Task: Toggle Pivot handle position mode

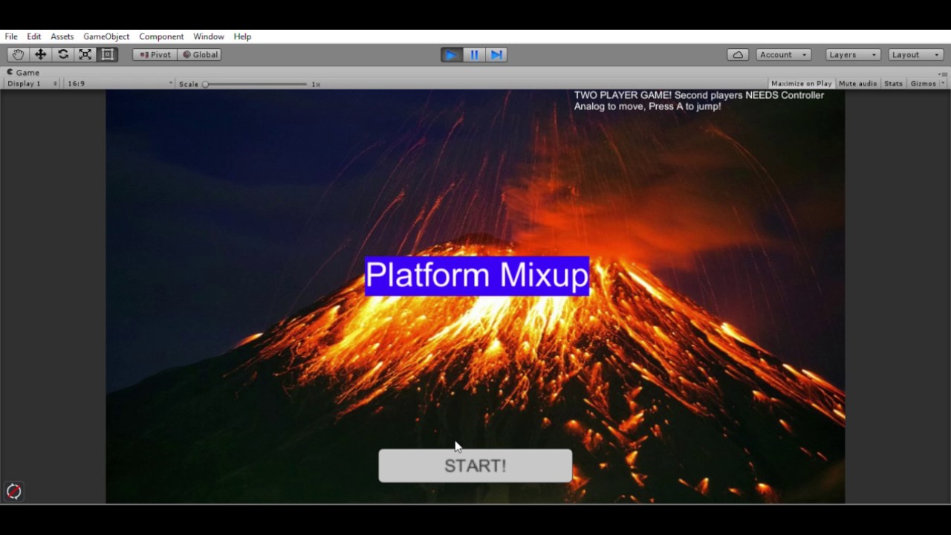Action: 155,54
